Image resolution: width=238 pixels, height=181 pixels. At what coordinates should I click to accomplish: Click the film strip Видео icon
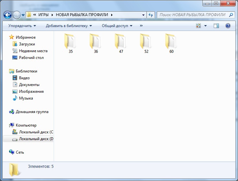pos(15,78)
